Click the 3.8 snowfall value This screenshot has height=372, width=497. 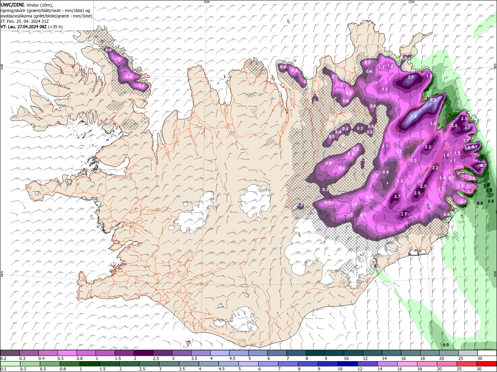467,148
